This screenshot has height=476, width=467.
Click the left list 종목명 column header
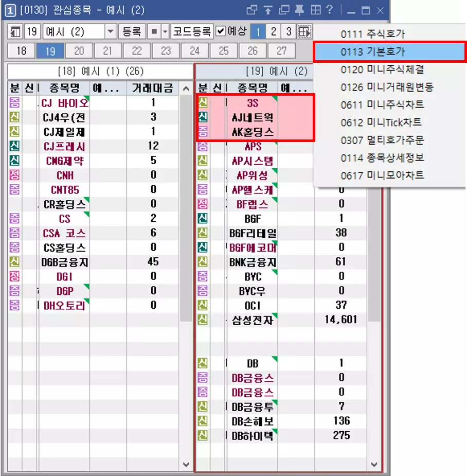[64, 88]
